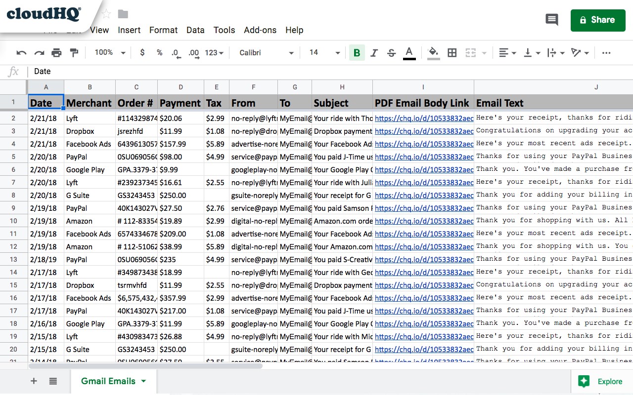Open the Add-ons menu
Screen dimensions: 633x395
tap(260, 30)
